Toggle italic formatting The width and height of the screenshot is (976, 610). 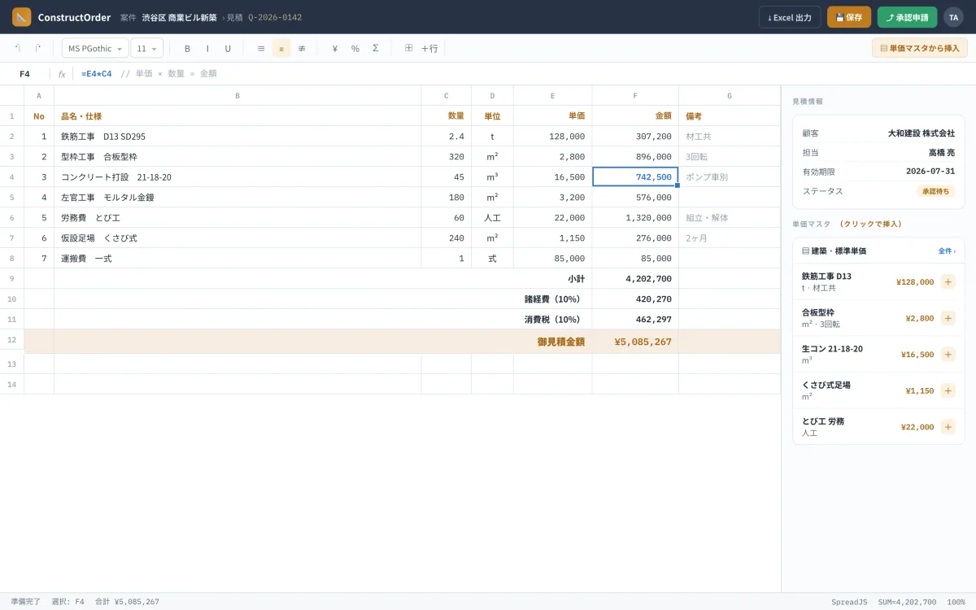[x=207, y=48]
